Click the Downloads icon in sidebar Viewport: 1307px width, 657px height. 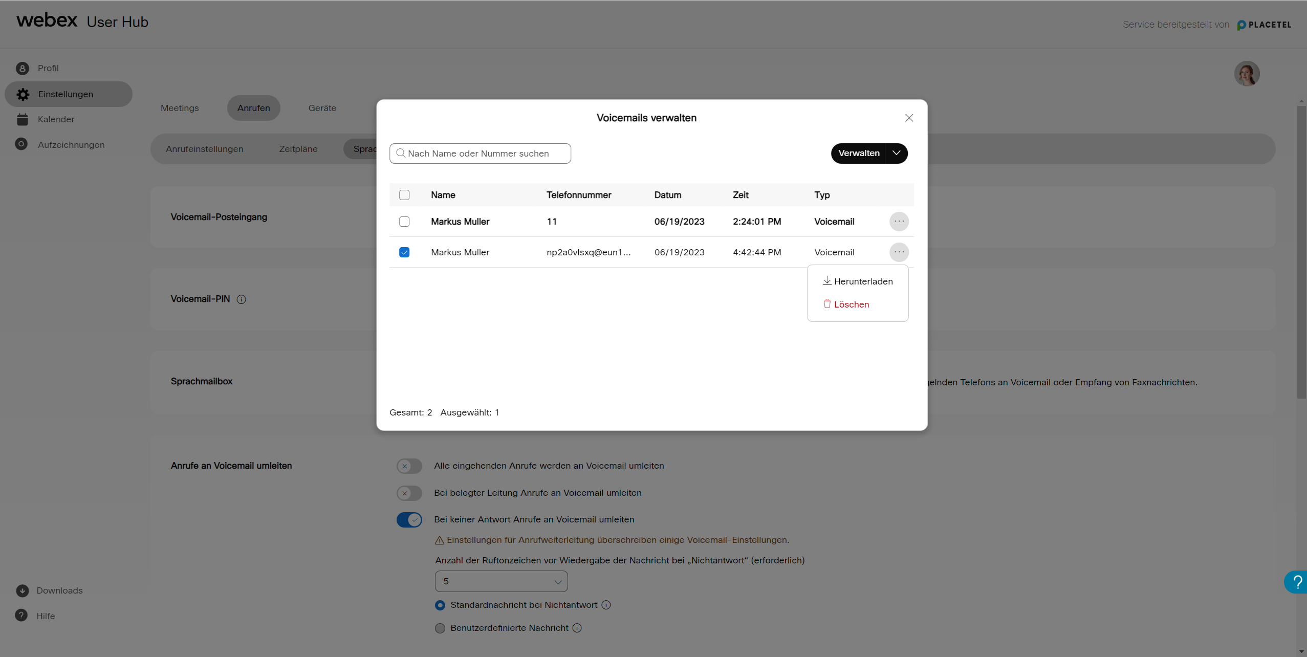[22, 590]
